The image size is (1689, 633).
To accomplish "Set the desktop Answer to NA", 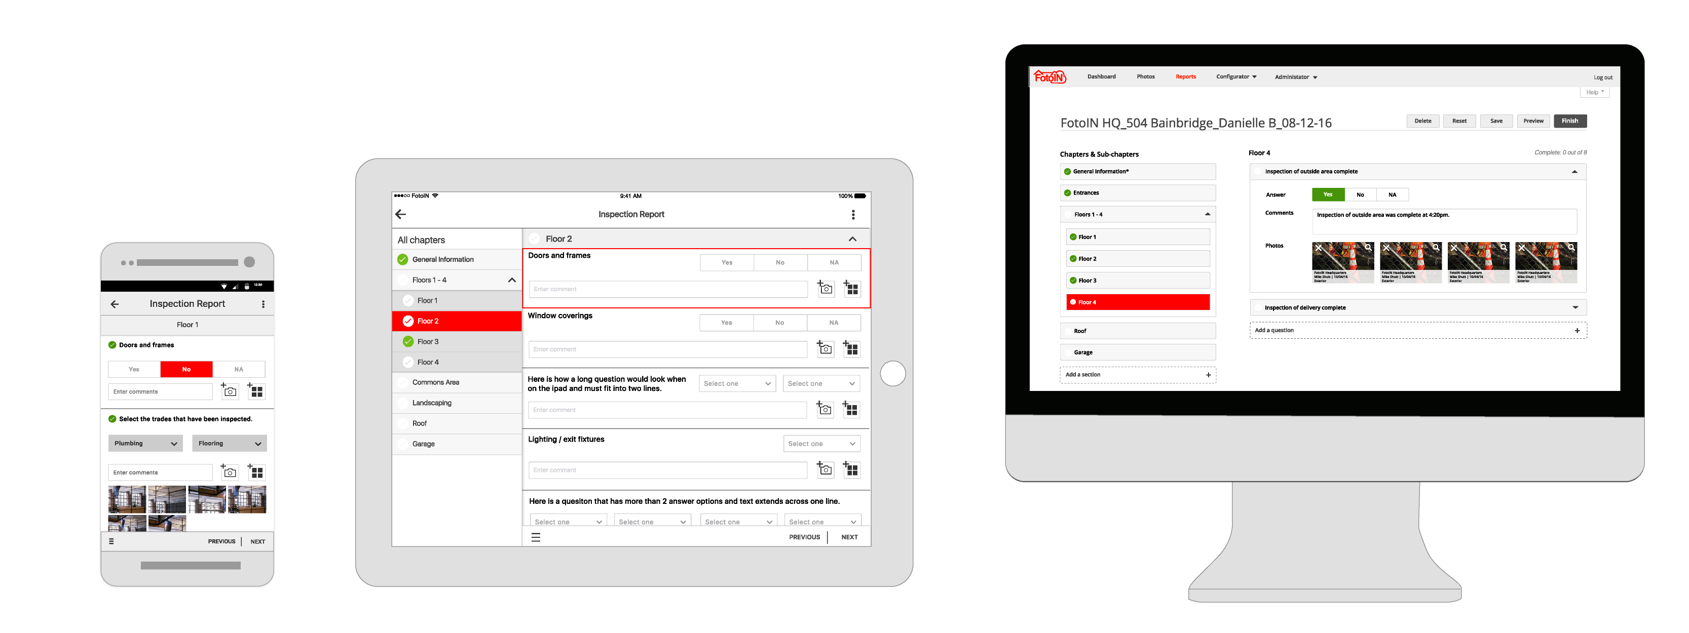I will point(1392,194).
